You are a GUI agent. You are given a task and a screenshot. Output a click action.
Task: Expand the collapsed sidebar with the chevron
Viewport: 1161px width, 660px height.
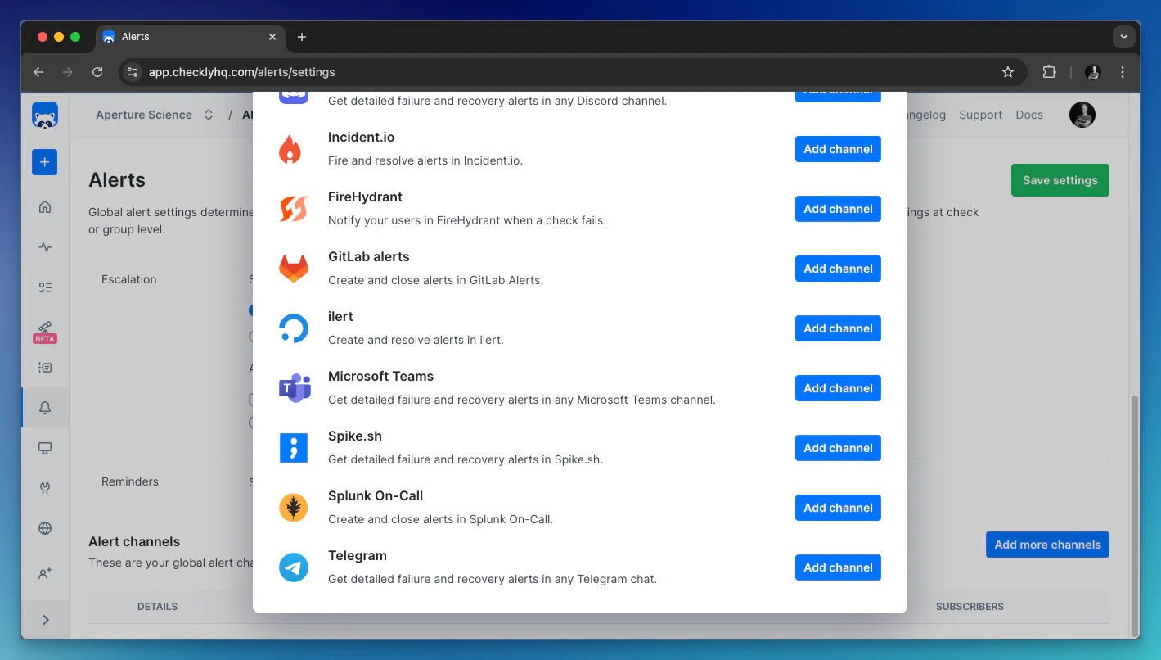pos(46,619)
